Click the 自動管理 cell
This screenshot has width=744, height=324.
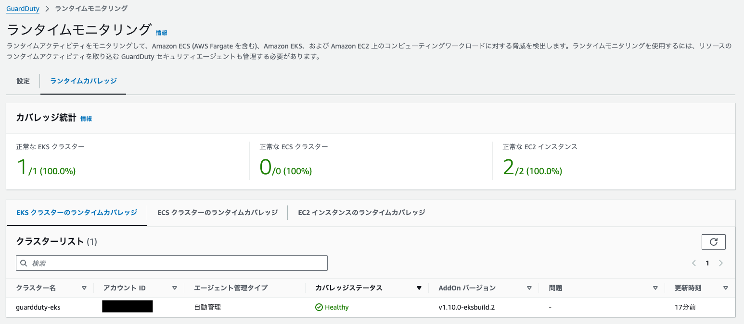(207, 307)
